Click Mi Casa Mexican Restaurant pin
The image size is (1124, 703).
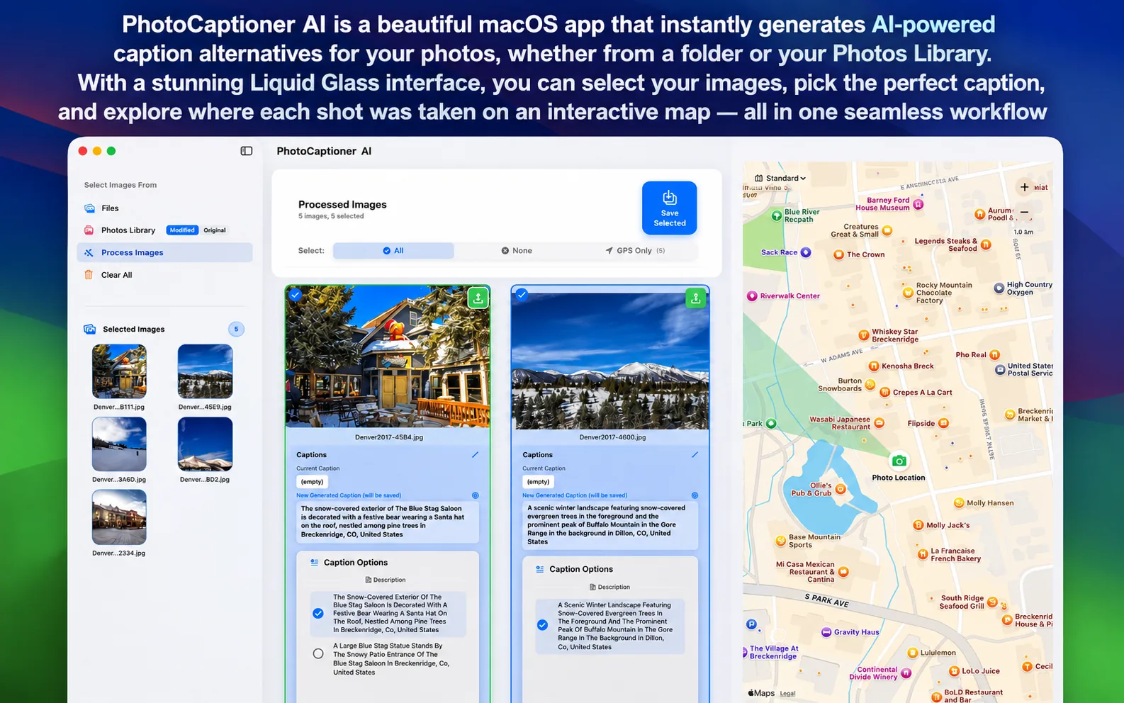pos(843,572)
